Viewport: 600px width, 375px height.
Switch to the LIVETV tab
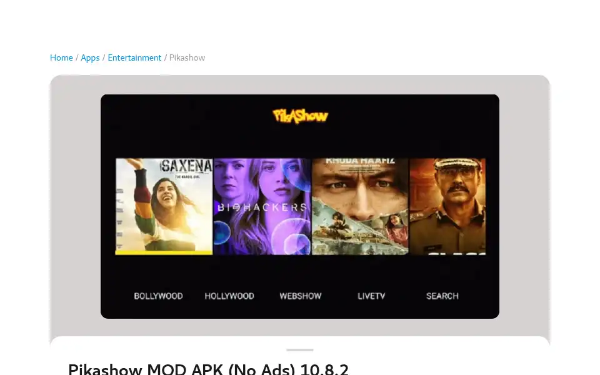[371, 296]
